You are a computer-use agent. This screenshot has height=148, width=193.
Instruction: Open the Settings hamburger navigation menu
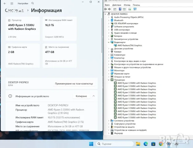[x=12, y=3]
